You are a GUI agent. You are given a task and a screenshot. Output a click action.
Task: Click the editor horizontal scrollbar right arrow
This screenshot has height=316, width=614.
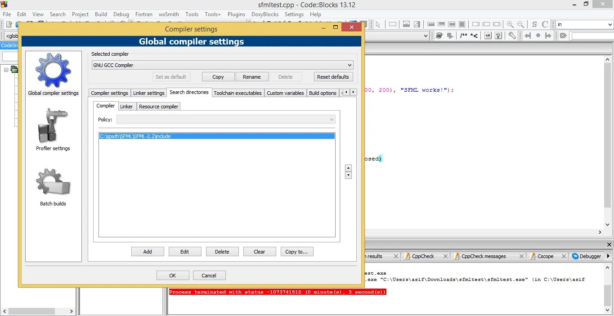click(600, 232)
